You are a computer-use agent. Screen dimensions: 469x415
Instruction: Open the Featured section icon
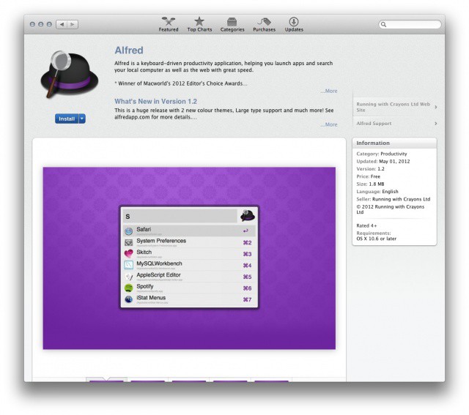[x=169, y=22]
